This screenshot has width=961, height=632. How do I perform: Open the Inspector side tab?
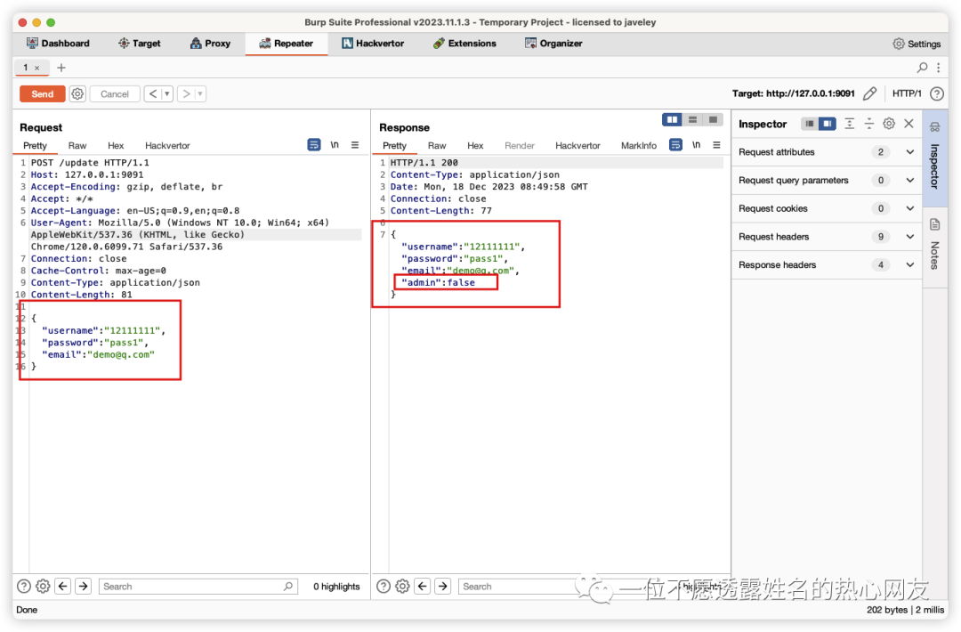point(934,158)
